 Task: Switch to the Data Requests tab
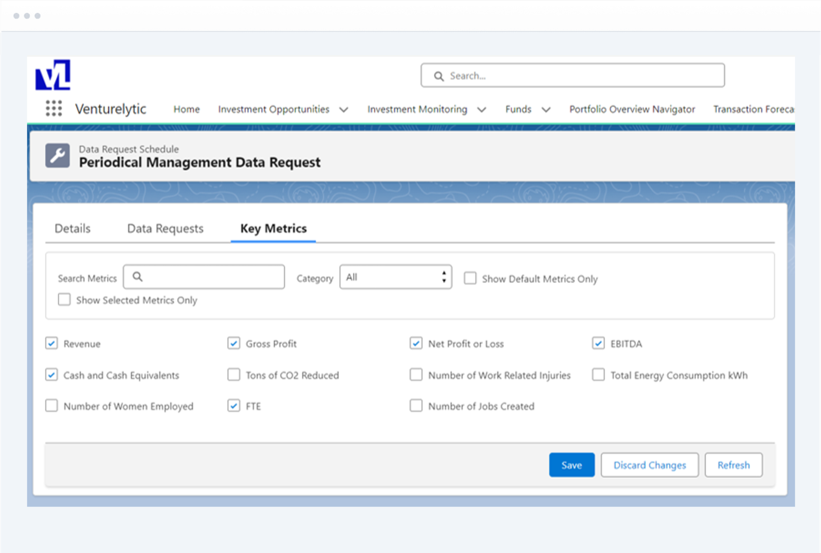tap(165, 228)
